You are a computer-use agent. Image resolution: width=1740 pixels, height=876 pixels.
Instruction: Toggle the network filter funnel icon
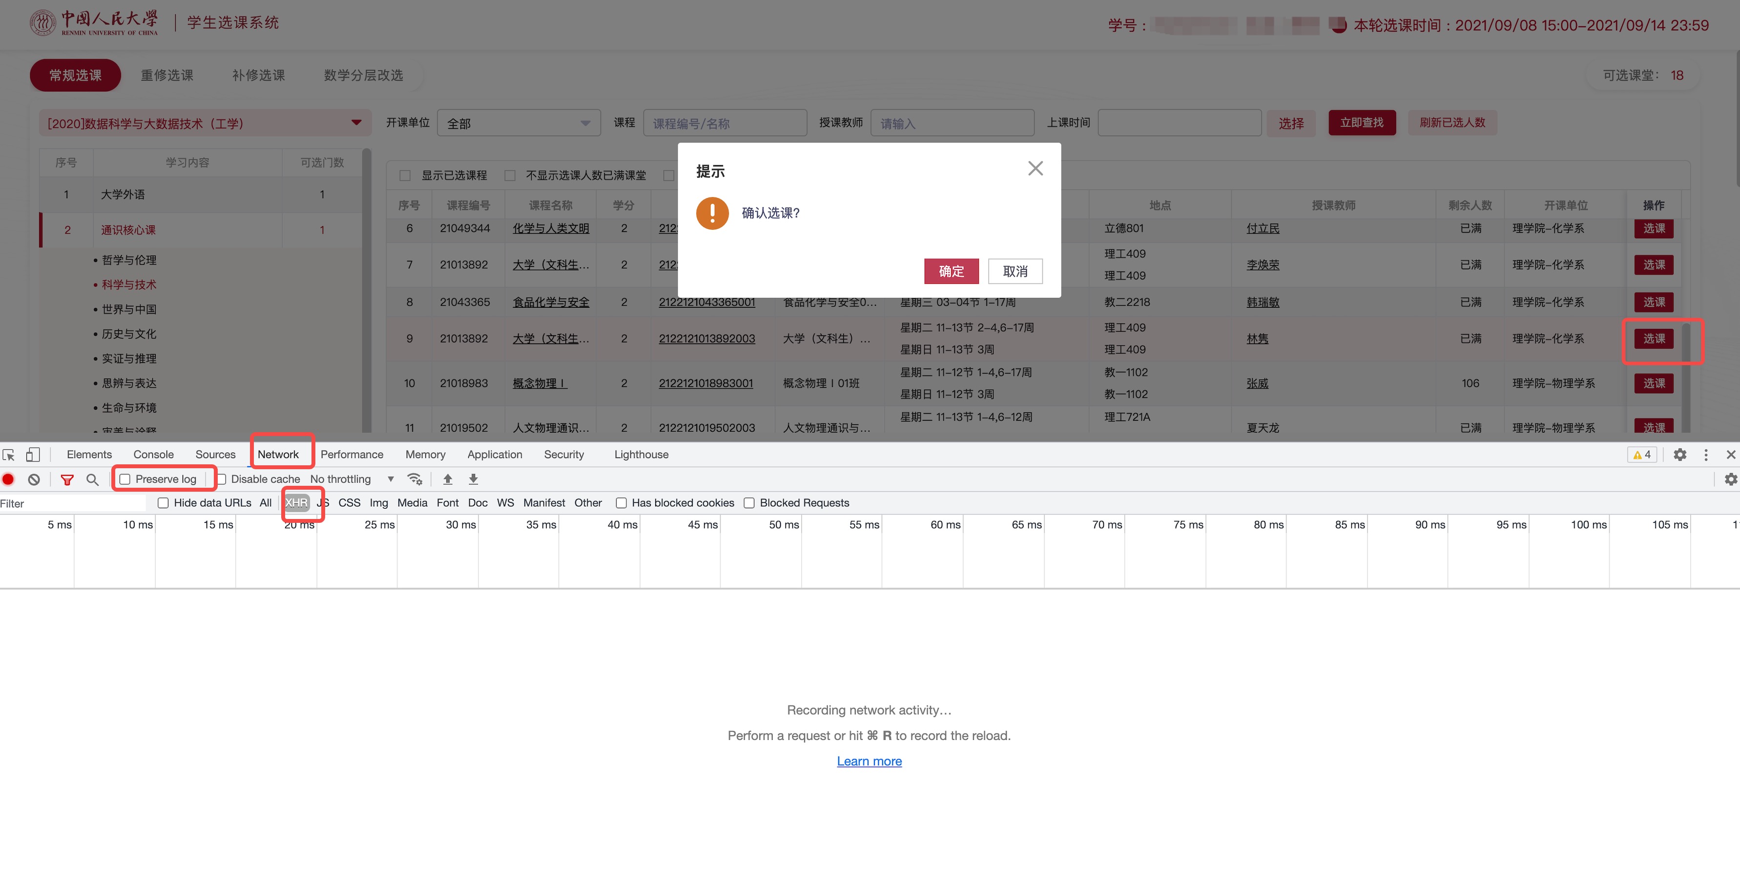[67, 479]
